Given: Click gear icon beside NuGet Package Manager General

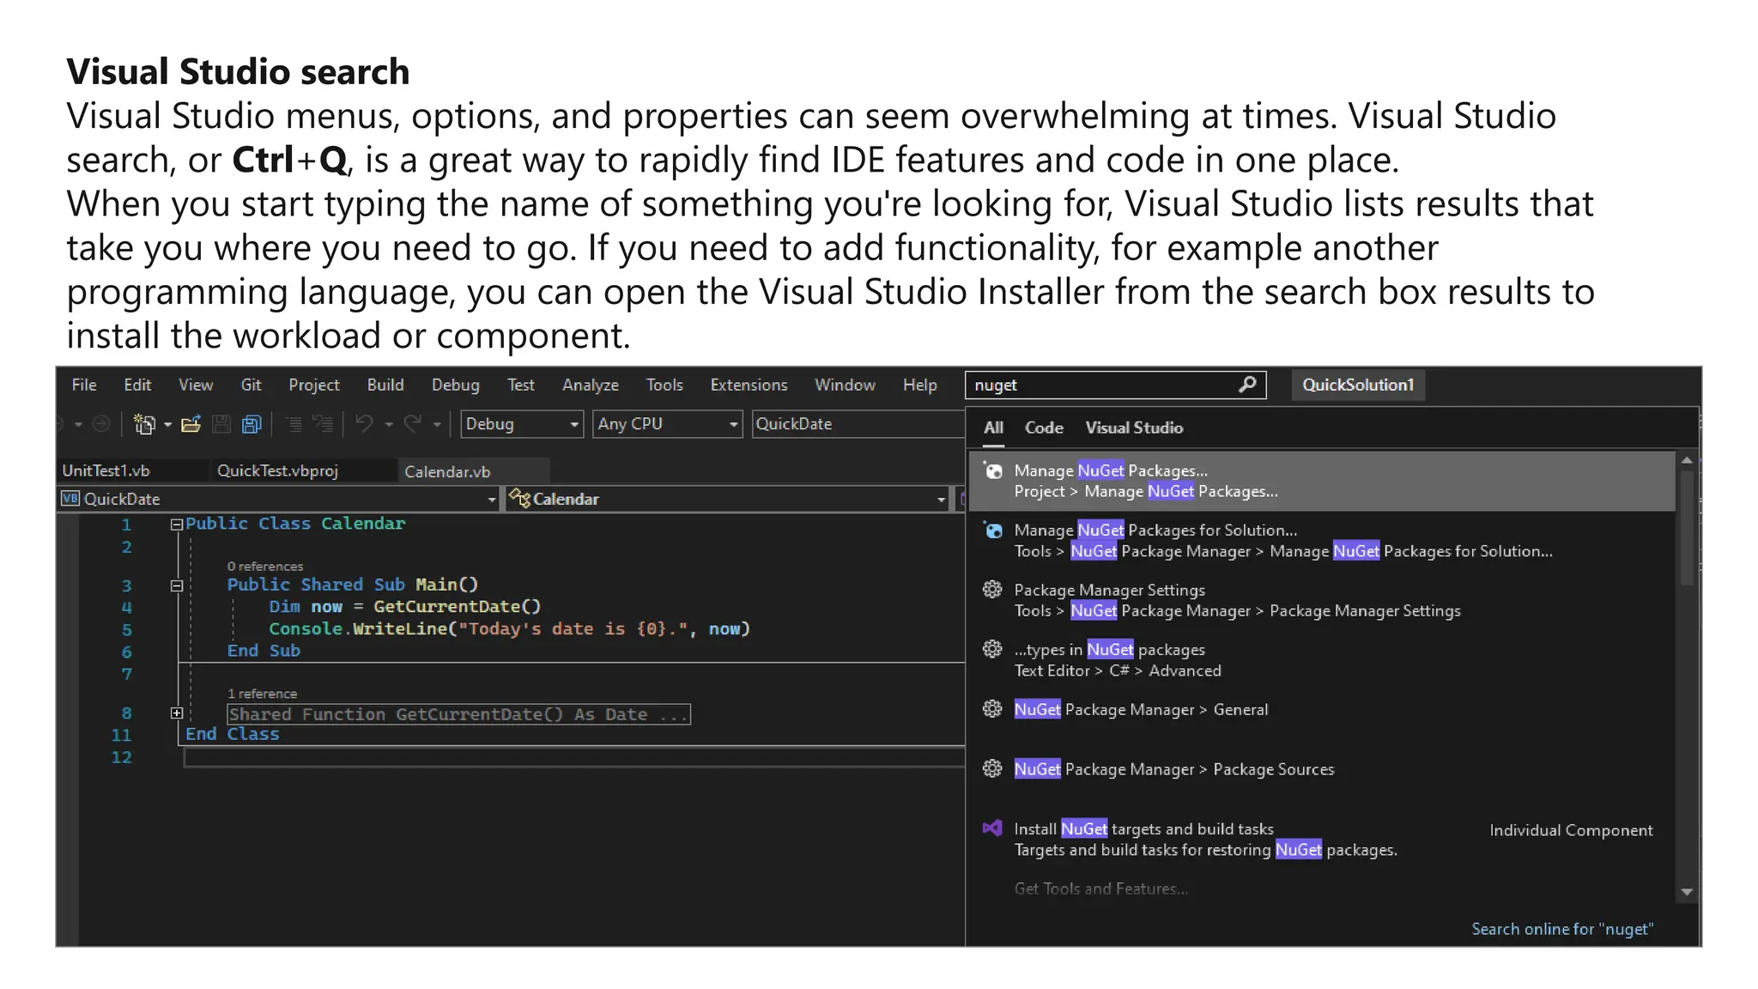Looking at the screenshot, I should click(x=992, y=709).
